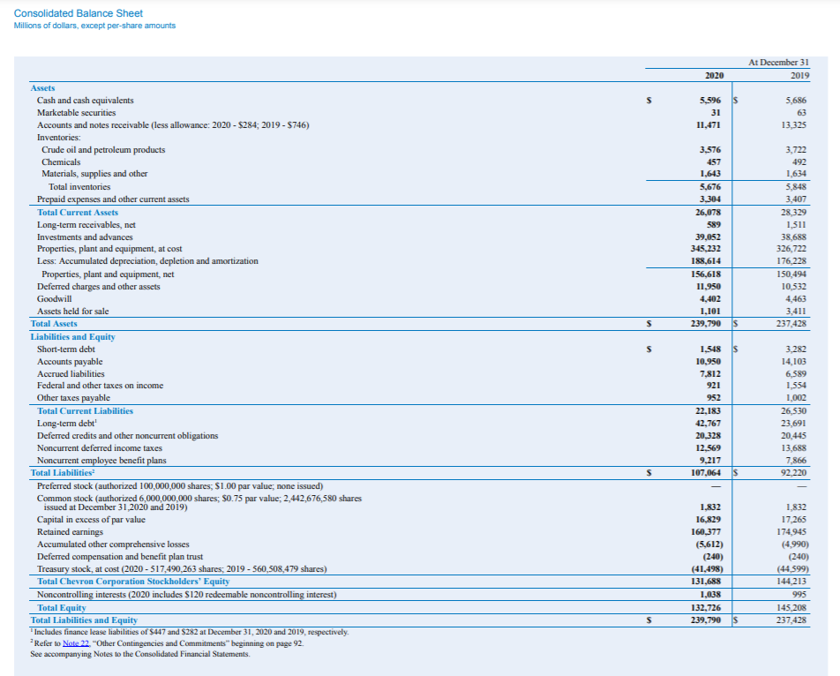840x676 pixels.
Task: Click the finance lease liabilities footnote
Action: (x=190, y=632)
